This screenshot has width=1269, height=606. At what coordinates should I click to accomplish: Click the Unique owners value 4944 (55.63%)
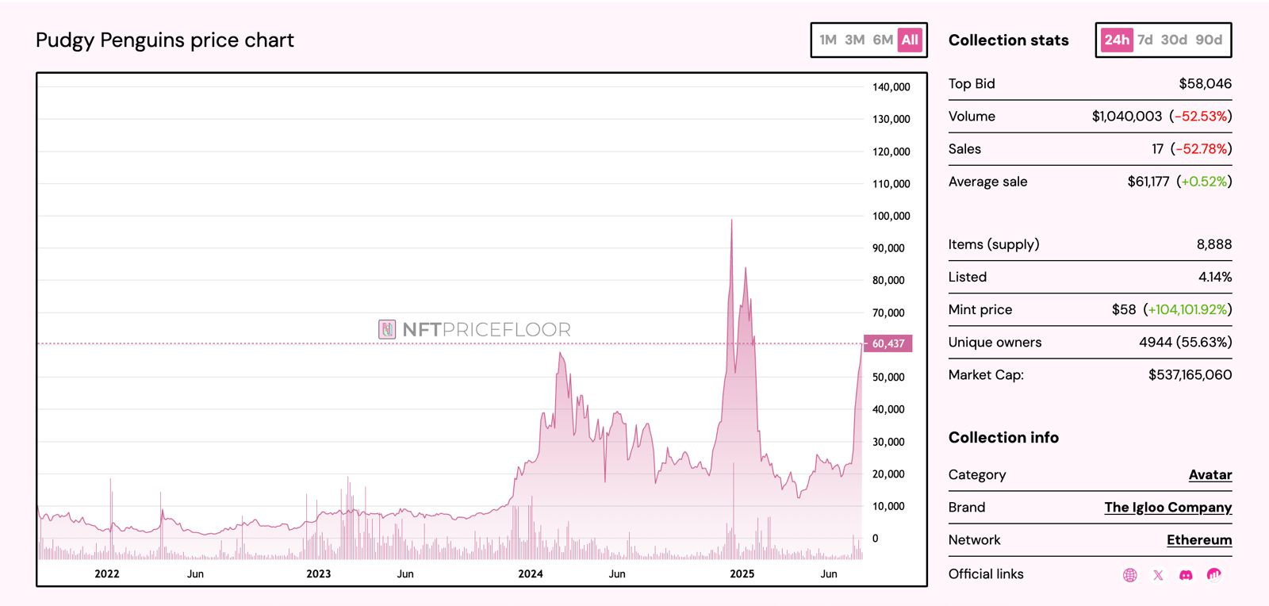coord(1186,343)
